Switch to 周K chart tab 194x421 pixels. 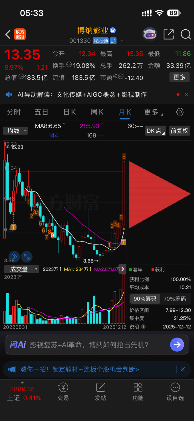point(97,112)
